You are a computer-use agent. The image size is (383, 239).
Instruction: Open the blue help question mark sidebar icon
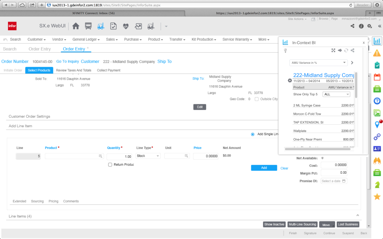tap(377, 101)
